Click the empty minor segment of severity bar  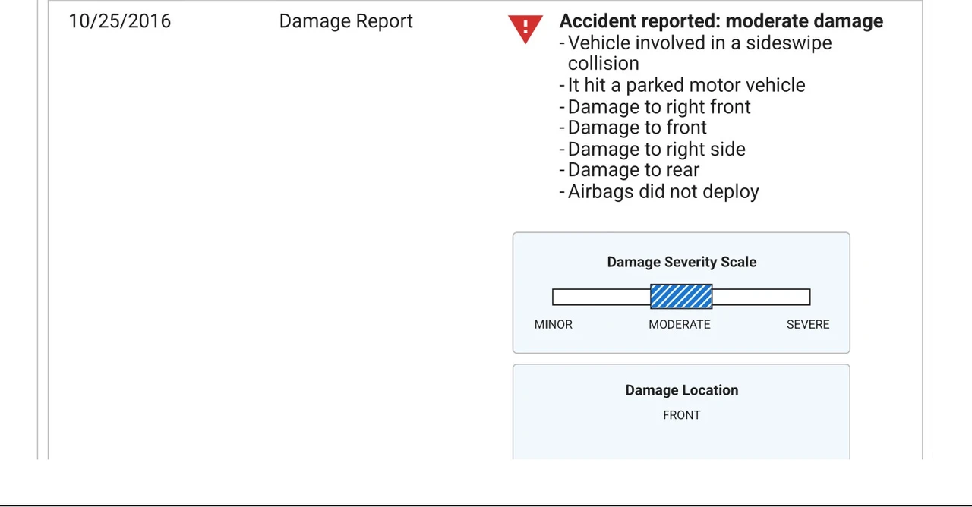click(601, 297)
